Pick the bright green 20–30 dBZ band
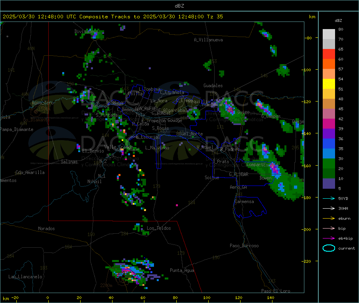The width and height of the screenshot is (359, 303). pyautogui.click(x=329, y=164)
